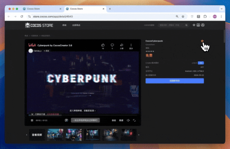The image size is (230, 149).
Task: Open a new tab with the plus button
Action: pos(110,9)
